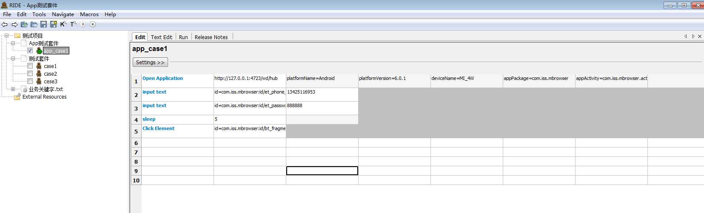This screenshot has width=704, height=213.
Task: Collapse the 测试套件 tree node
Action: tap(13, 59)
